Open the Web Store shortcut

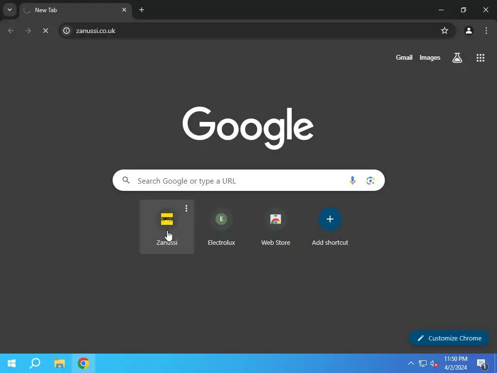tap(276, 227)
